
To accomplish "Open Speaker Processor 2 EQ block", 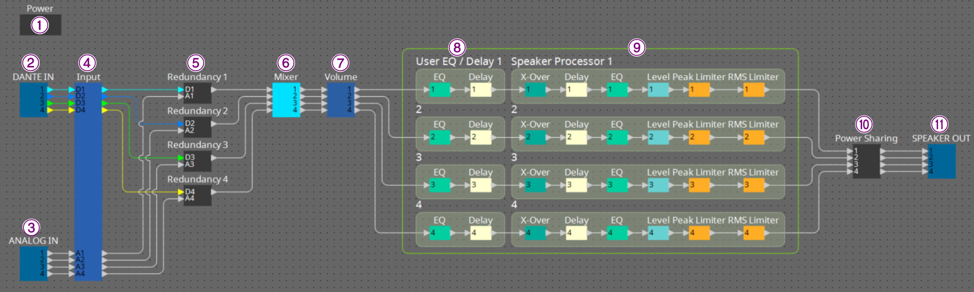I will coord(617,138).
